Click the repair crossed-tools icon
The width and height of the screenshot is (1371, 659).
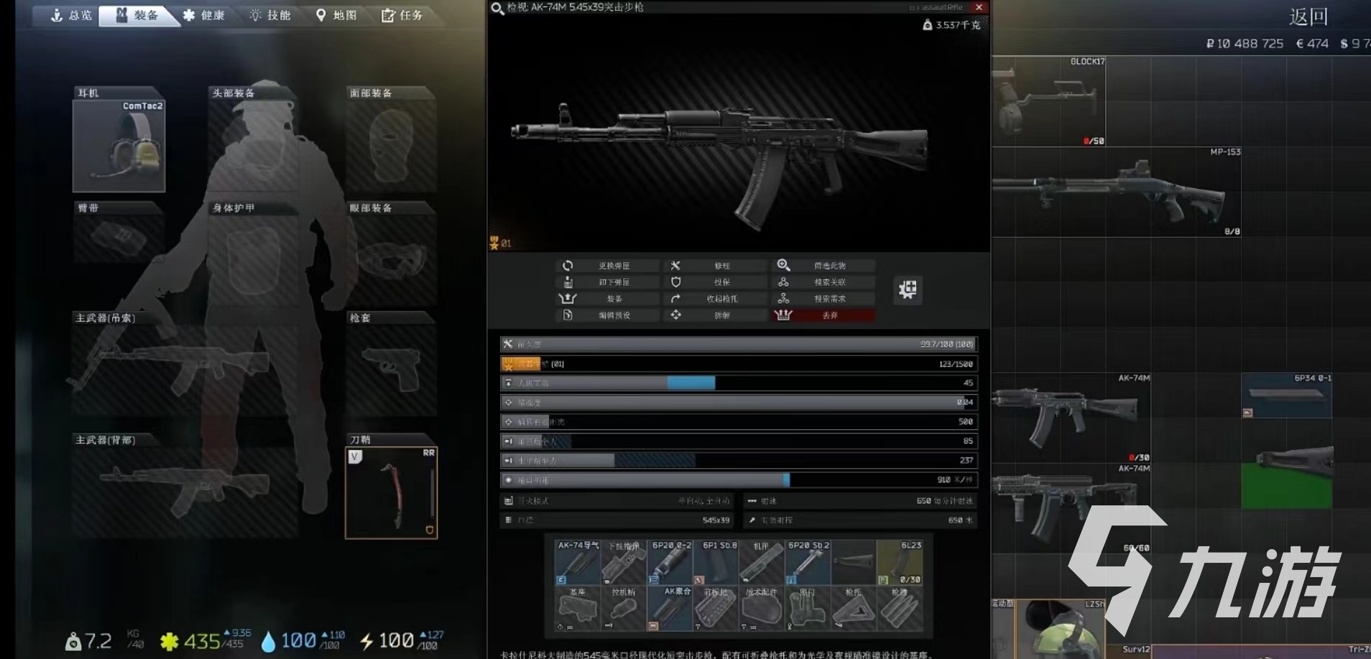(x=675, y=266)
